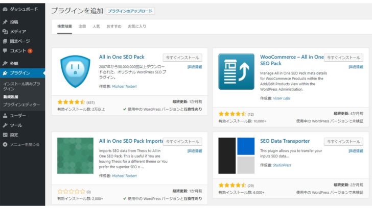Open プラグインエディター submenu
The image size is (372, 209).
(x=21, y=104)
